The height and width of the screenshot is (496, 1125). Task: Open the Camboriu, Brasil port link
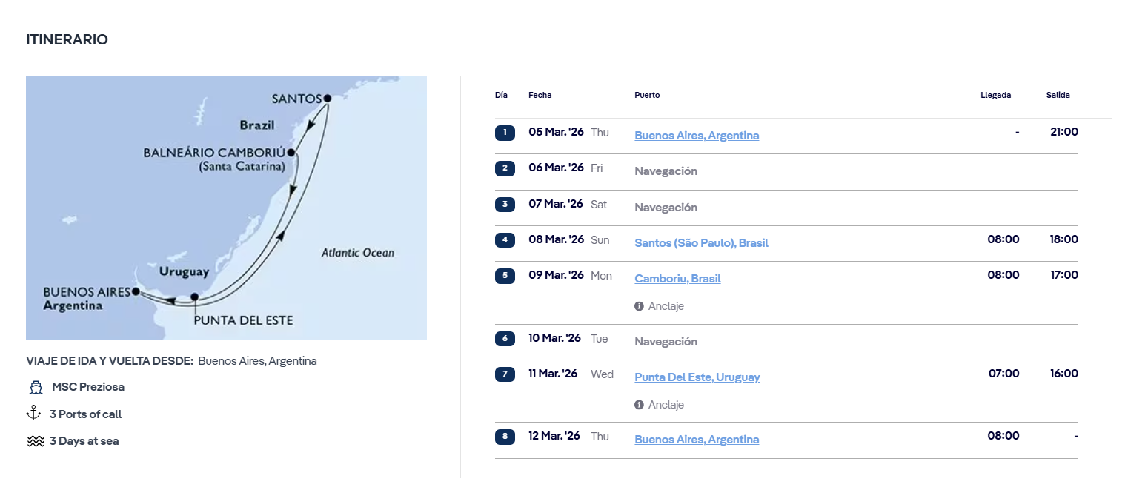677,279
